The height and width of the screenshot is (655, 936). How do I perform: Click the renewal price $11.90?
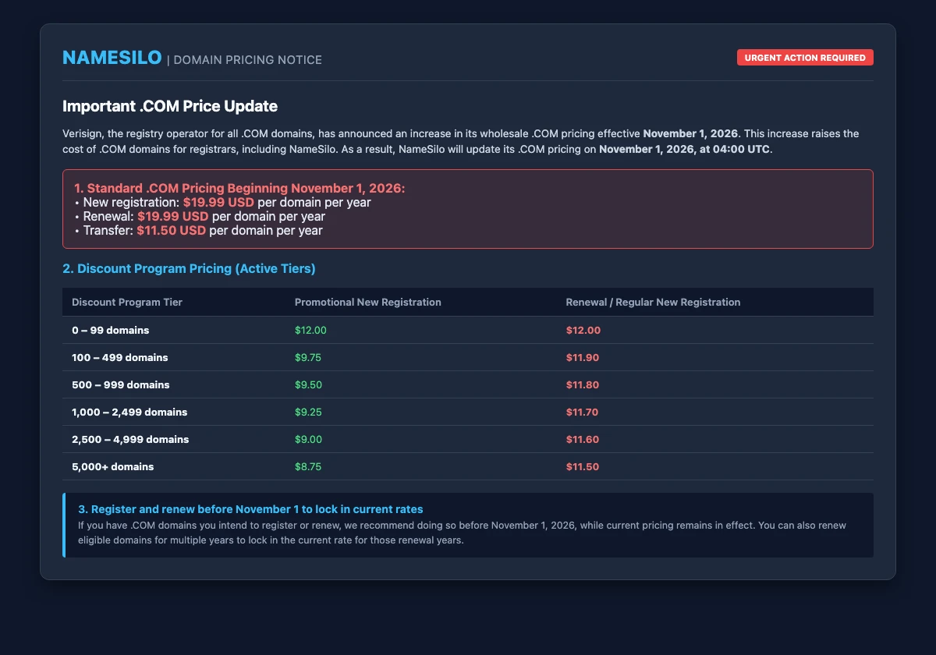pyautogui.click(x=582, y=358)
